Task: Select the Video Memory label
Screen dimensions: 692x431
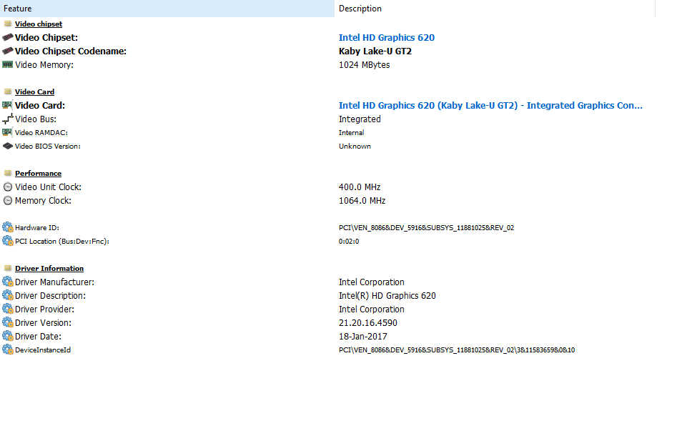Action: pos(44,65)
